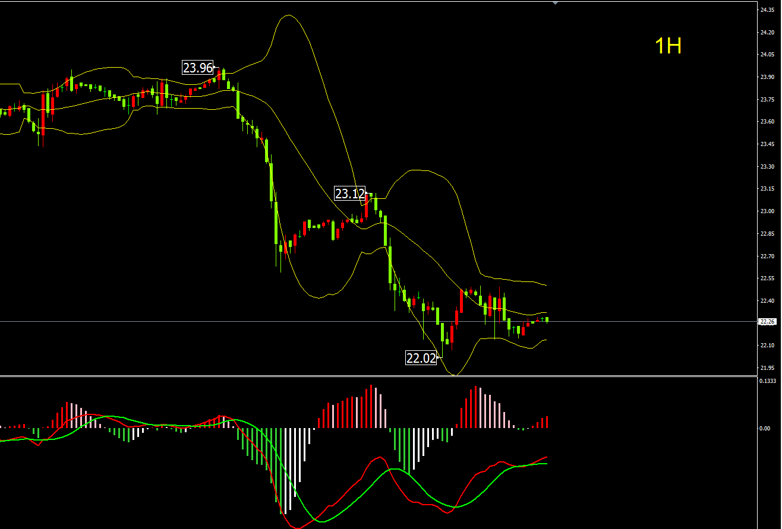Click 24.05 on the price axis
This screenshot has width=782, height=529.
[x=767, y=55]
